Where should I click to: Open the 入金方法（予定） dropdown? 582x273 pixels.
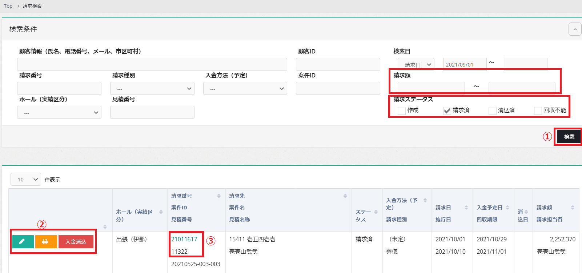tap(245, 88)
